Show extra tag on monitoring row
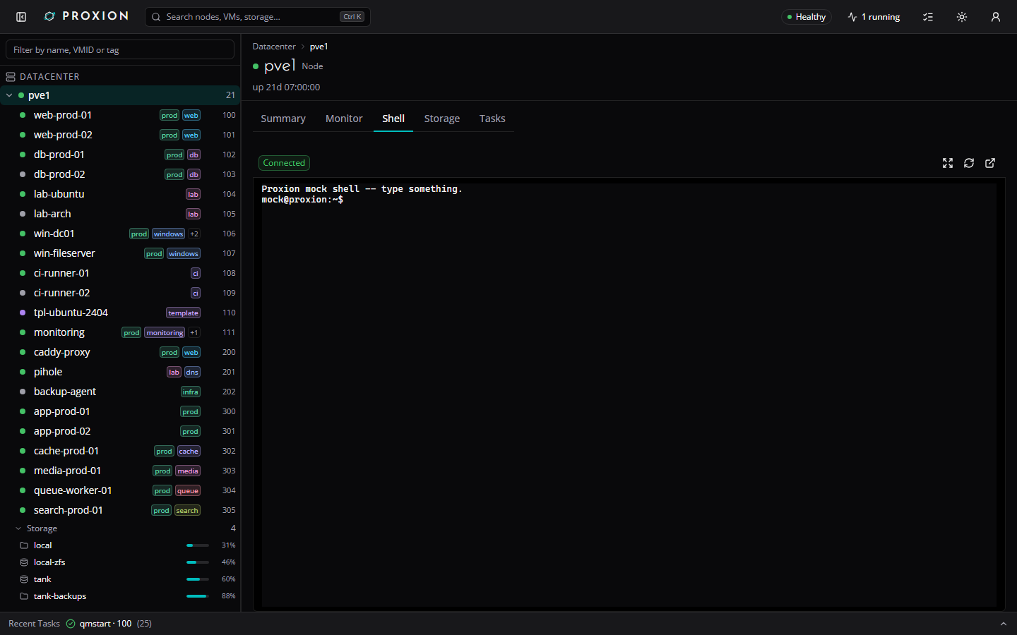Image resolution: width=1017 pixels, height=635 pixels. (194, 332)
